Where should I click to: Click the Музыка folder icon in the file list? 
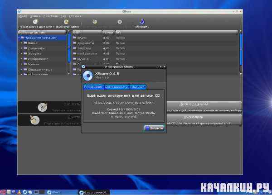[75, 59]
